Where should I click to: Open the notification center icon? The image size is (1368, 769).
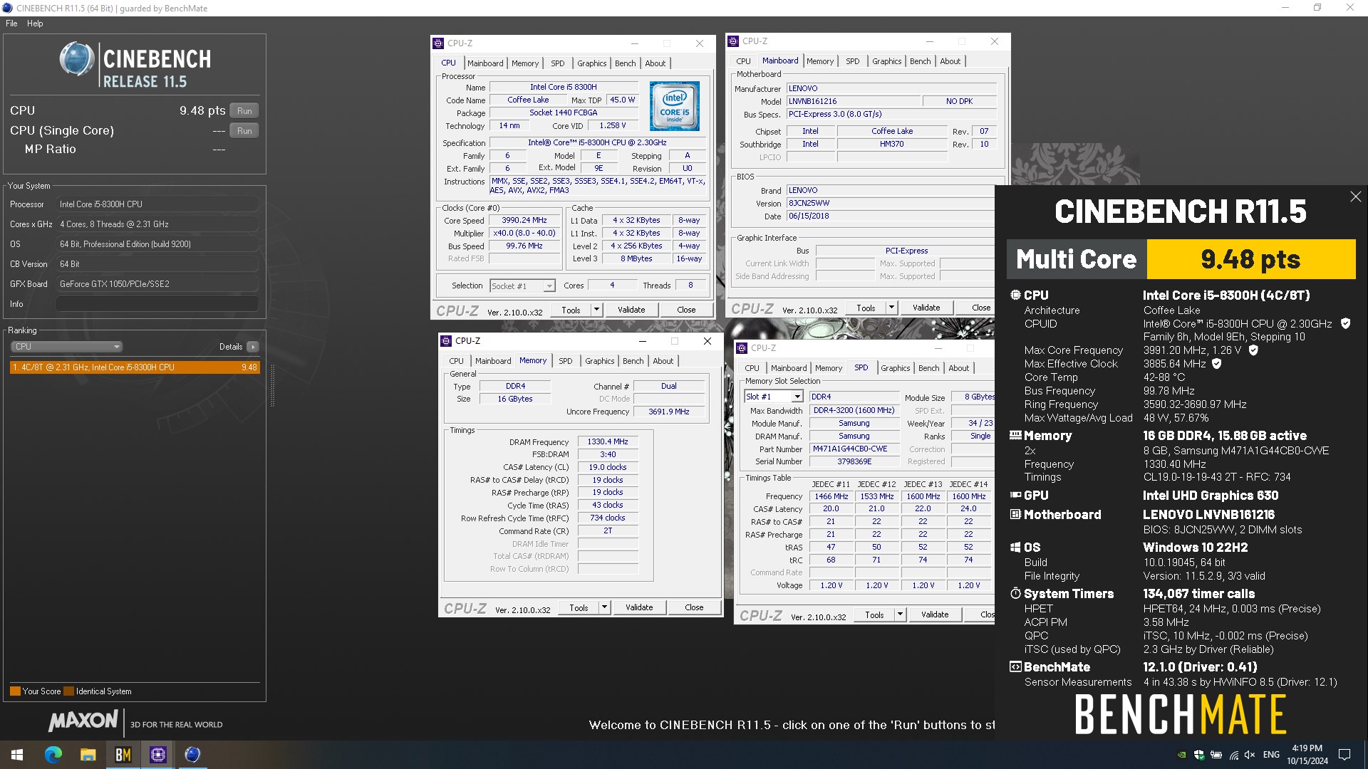click(1344, 754)
